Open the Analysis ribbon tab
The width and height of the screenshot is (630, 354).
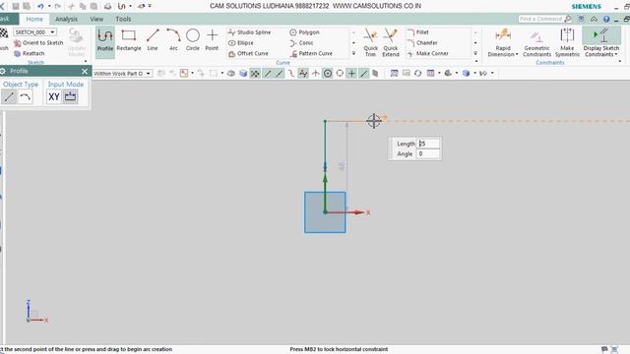click(66, 19)
